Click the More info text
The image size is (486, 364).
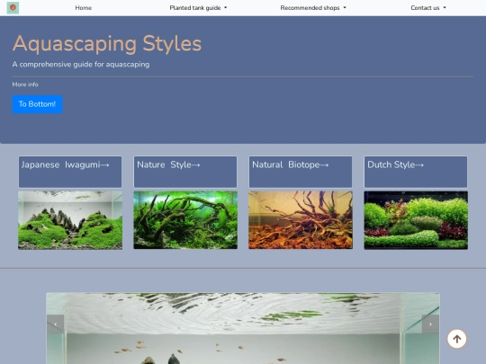[x=25, y=84]
